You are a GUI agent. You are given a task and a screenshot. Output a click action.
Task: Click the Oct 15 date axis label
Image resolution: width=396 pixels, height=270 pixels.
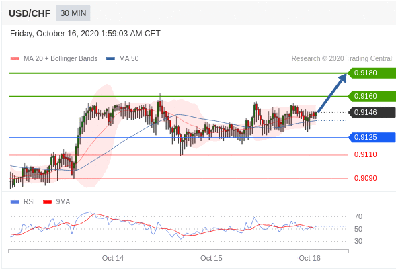coord(211,258)
